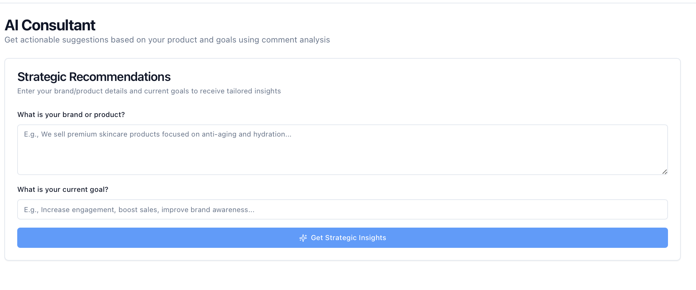The width and height of the screenshot is (696, 290).
Task: Select the 'Increase engagement' goal placeholder field
Action: click(342, 209)
